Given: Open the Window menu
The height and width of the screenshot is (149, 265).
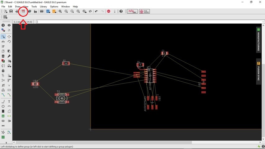Looking at the screenshot, I should (x=66, y=7).
